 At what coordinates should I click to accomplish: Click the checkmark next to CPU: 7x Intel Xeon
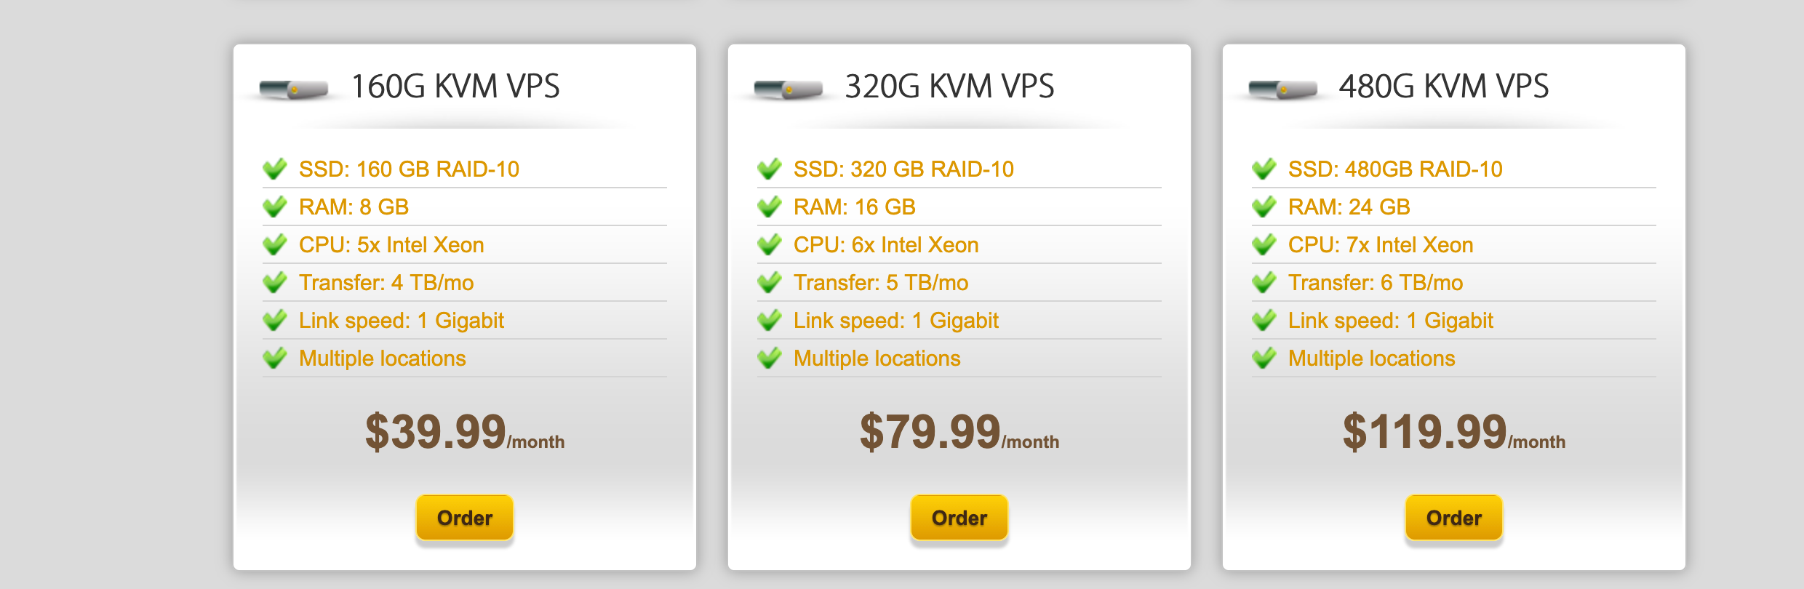[x=1264, y=245]
